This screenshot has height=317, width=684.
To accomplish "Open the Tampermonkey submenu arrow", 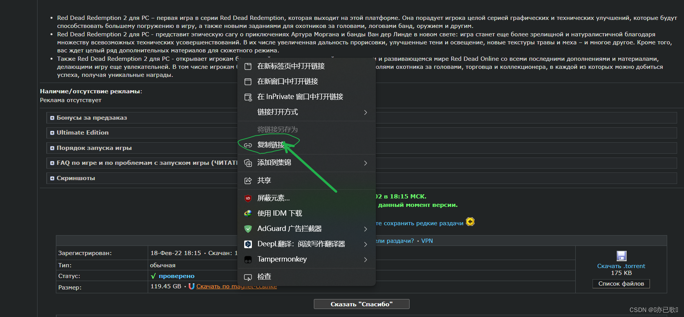I will coord(366,260).
